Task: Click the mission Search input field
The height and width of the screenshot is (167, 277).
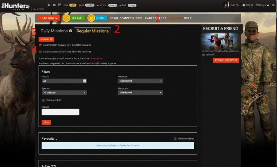Action: [x=60, y=112]
